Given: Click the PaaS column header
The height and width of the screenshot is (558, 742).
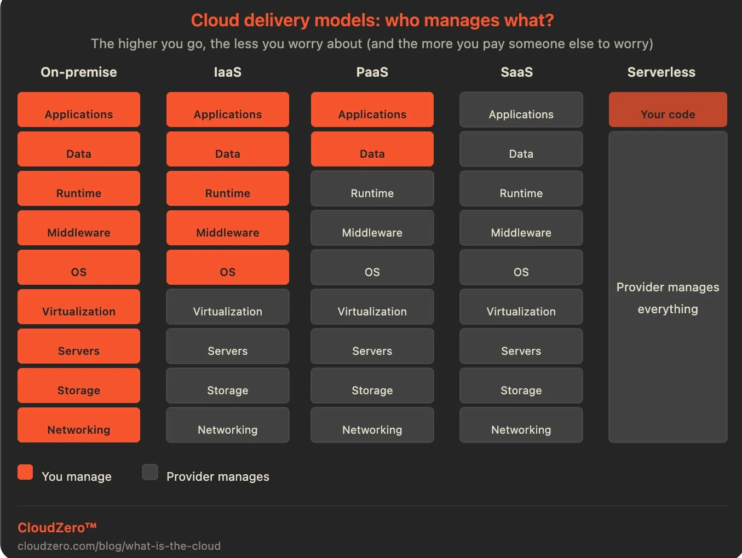Looking at the screenshot, I should tap(372, 72).
